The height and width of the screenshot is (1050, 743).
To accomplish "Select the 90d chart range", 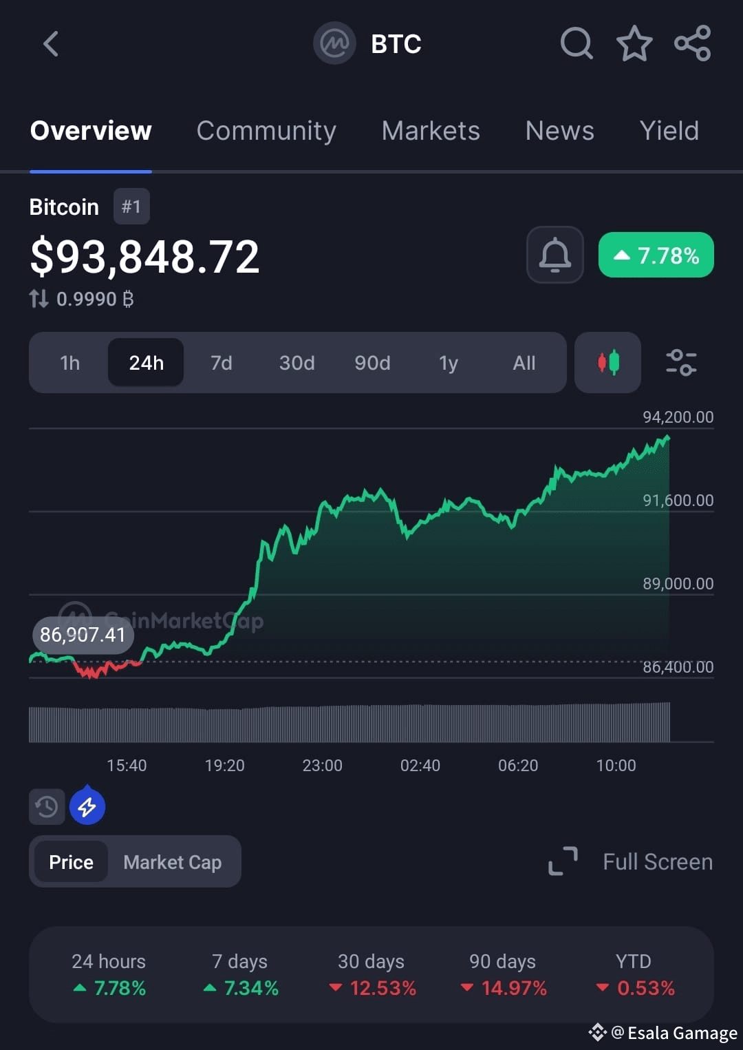I will 372,363.
